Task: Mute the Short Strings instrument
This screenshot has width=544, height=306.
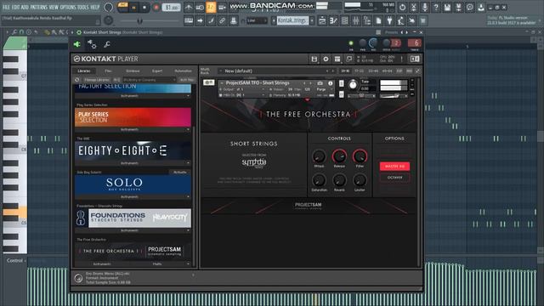Action: (342, 94)
